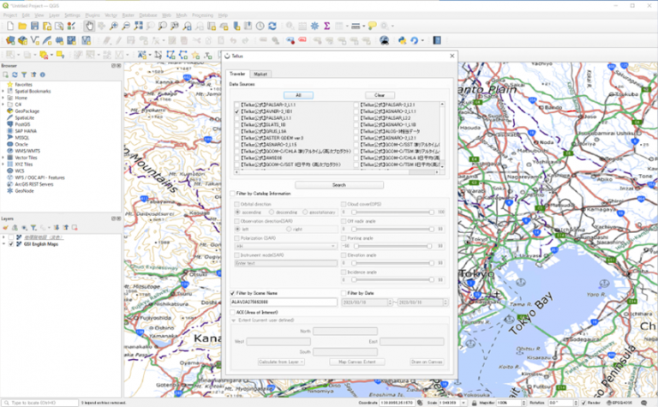
Task: Click the Zoom In magnifier tool
Action: click(114, 26)
